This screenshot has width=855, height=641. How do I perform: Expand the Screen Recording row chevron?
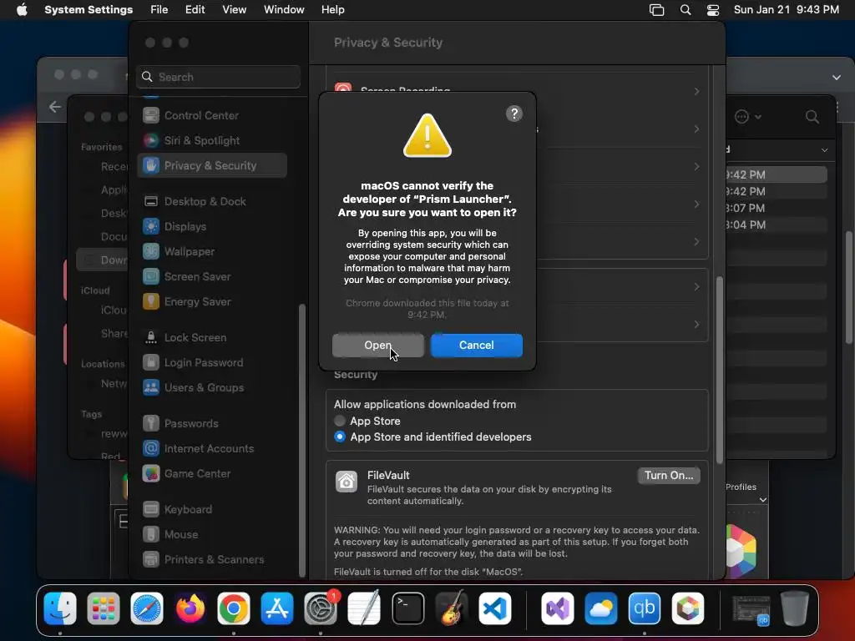[696, 91]
